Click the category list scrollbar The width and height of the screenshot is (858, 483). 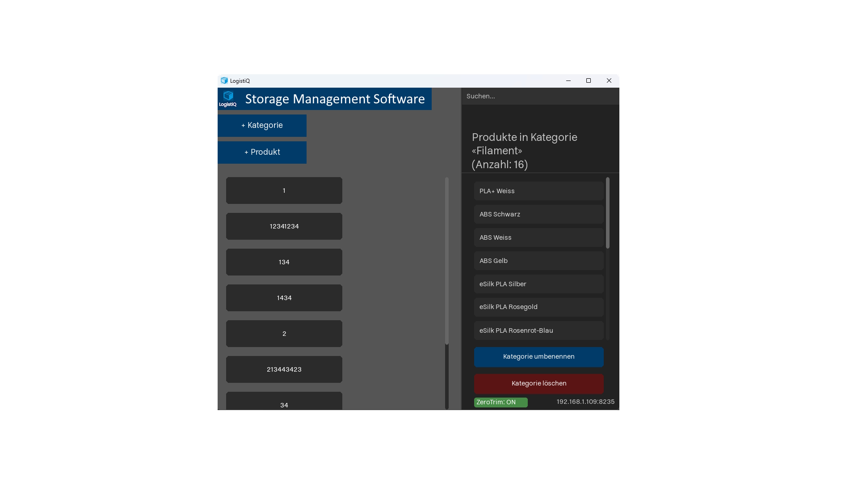coord(446,259)
